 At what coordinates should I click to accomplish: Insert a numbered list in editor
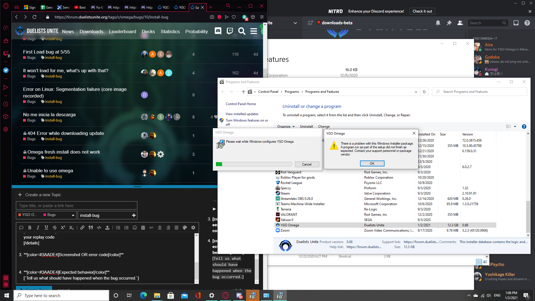(x=127, y=228)
